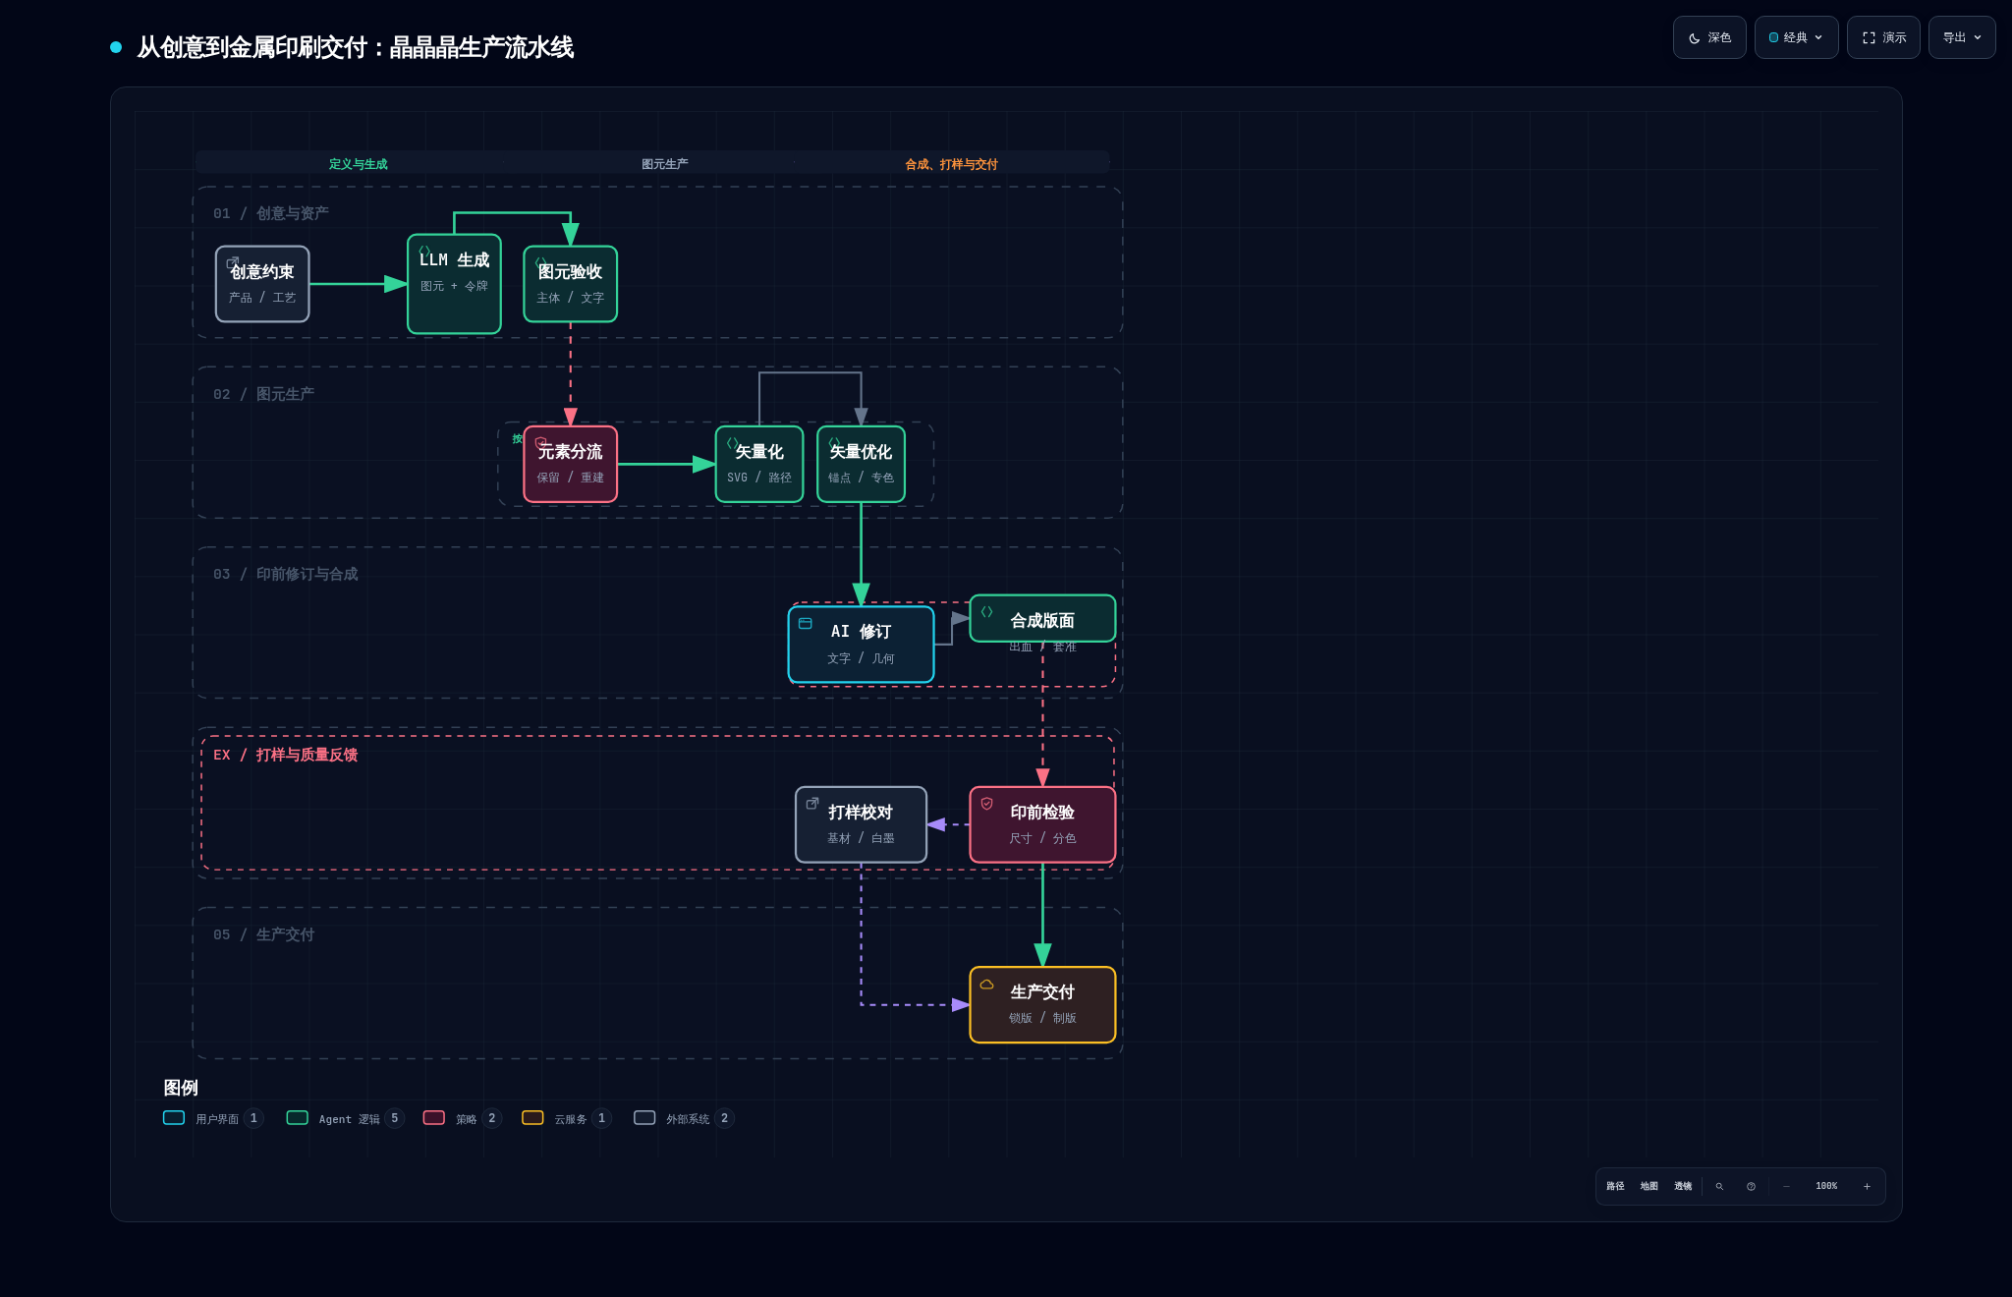
Task: Click the 策略 legend swatch
Action: (434, 1117)
